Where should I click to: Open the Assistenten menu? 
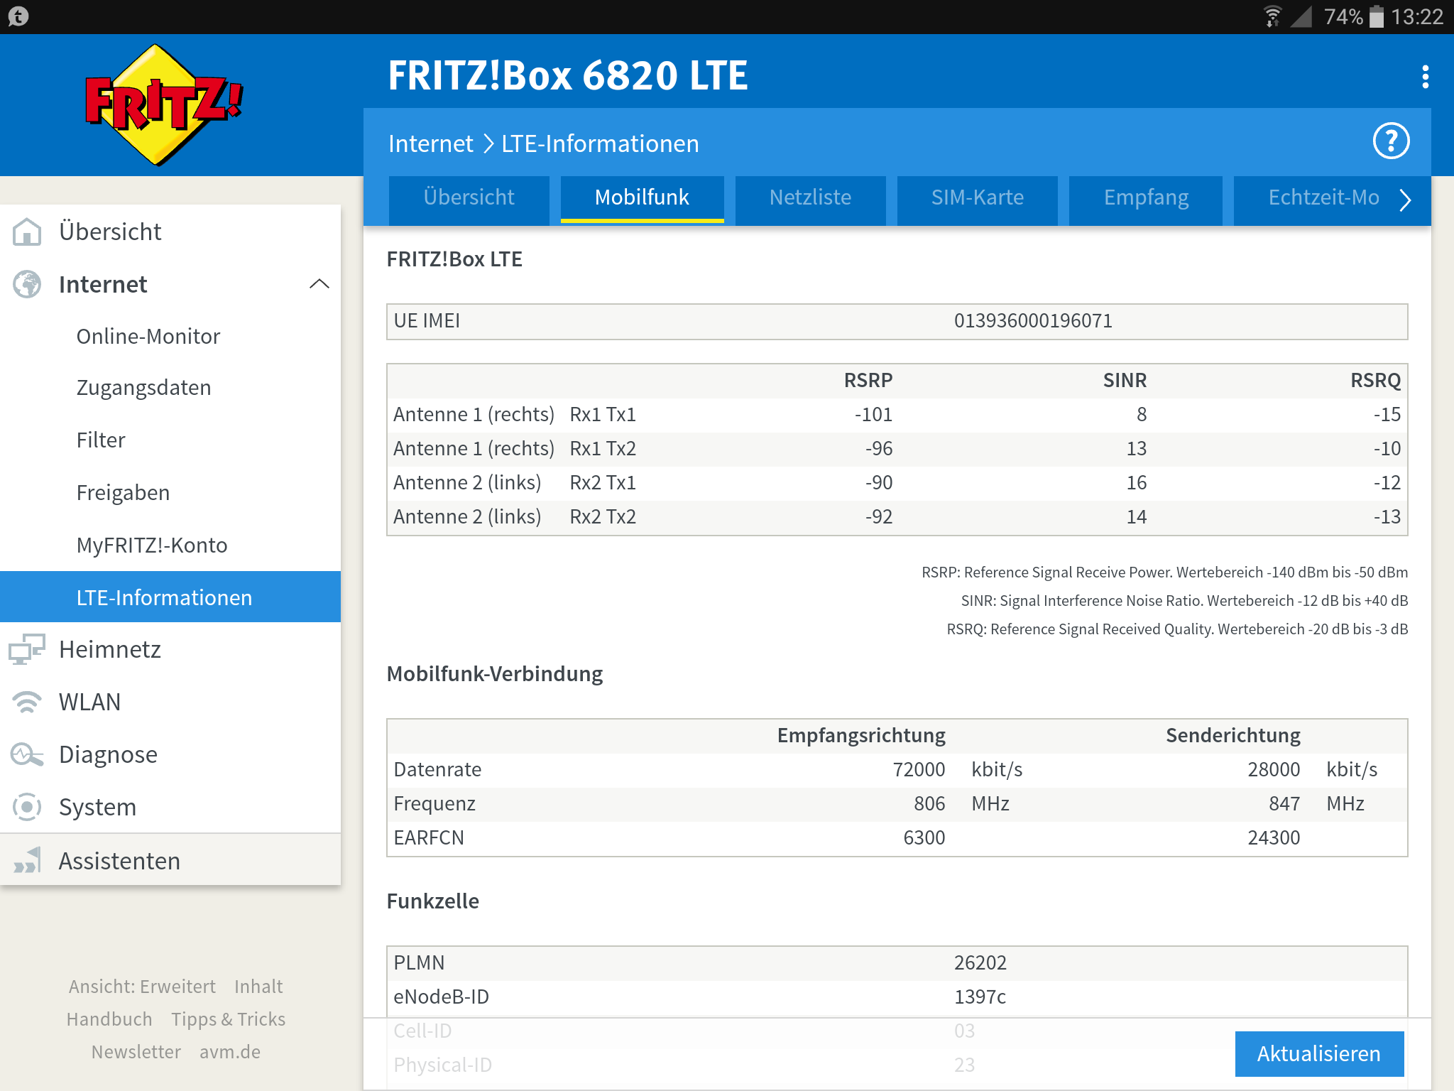170,860
